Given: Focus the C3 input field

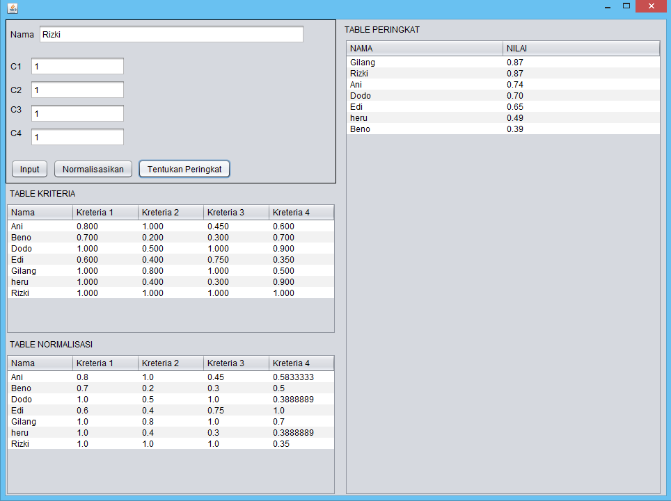Looking at the screenshot, I should point(77,113).
